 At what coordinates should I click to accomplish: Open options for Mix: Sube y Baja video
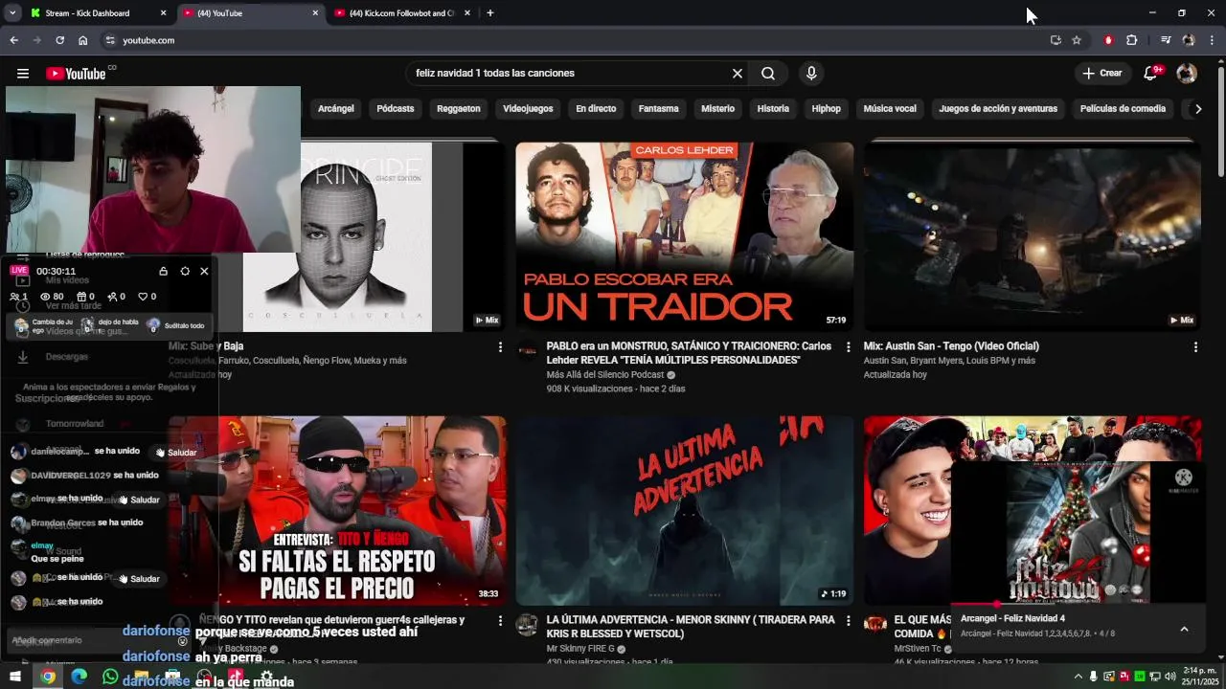coord(500,347)
